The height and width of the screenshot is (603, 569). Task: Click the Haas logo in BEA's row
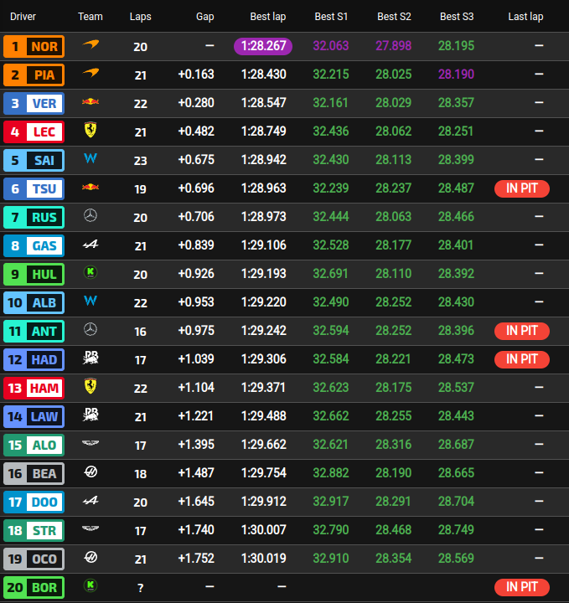coord(91,472)
